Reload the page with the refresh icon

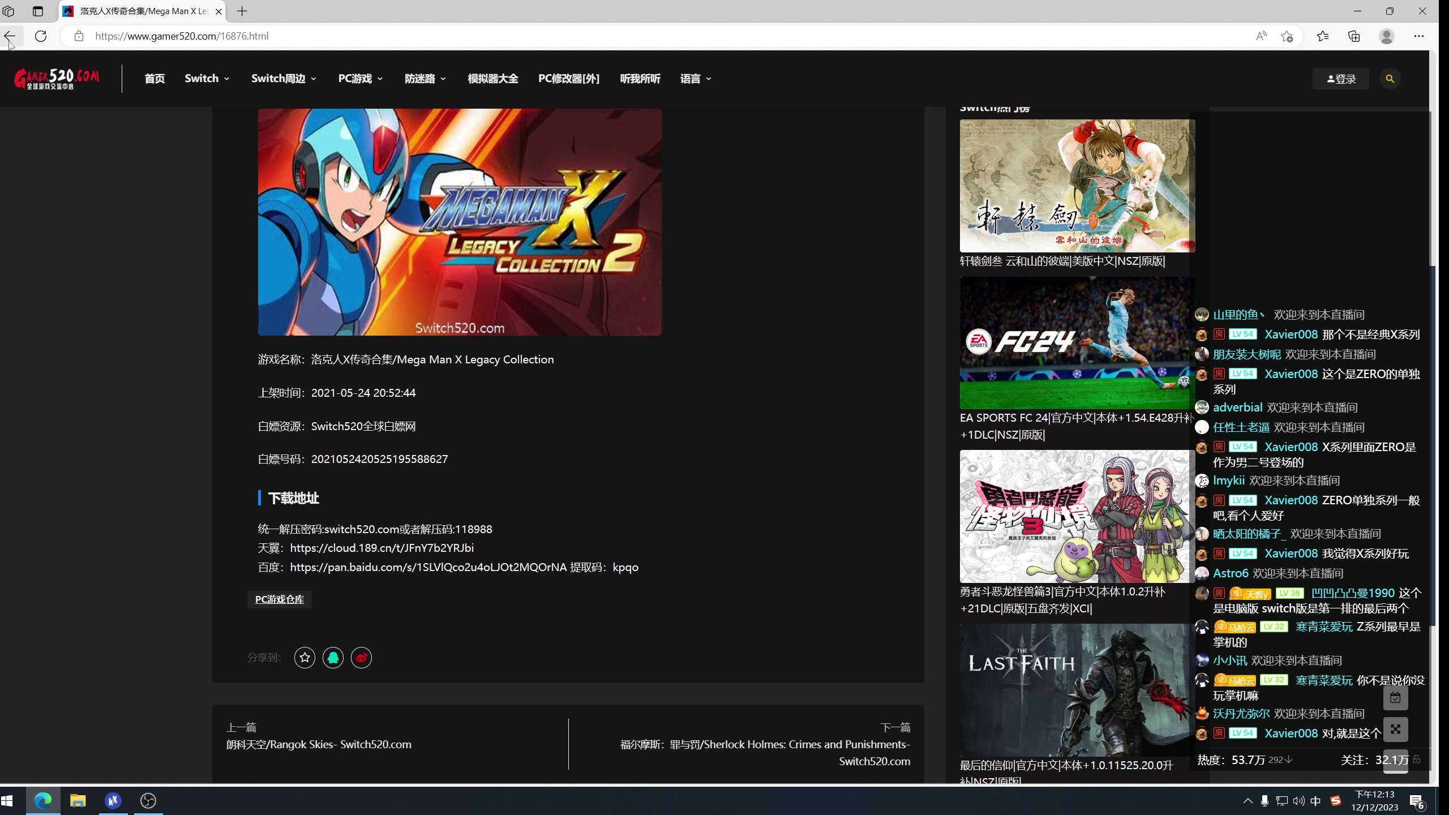[x=41, y=36]
